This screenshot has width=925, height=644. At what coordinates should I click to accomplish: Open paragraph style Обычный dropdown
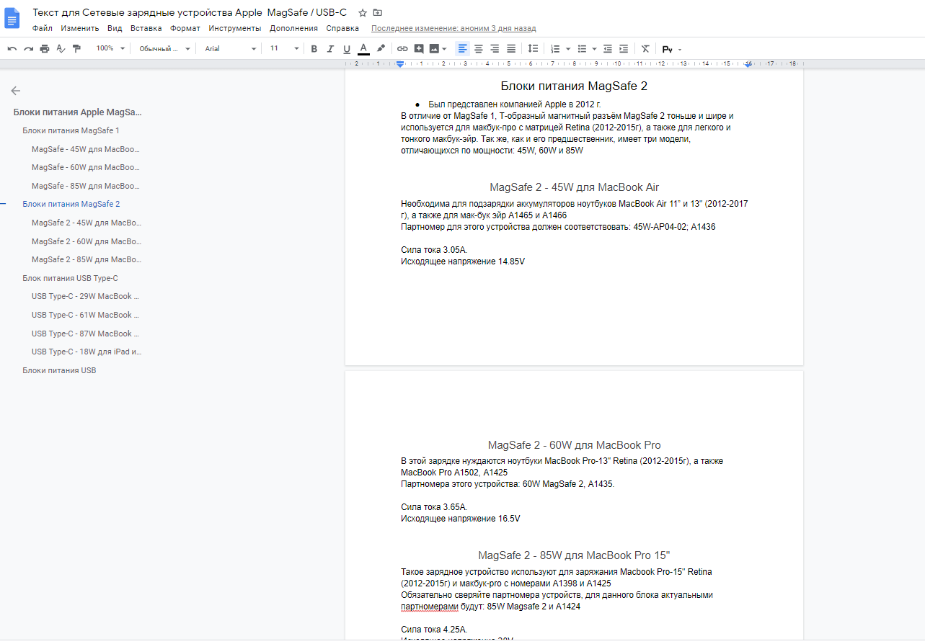coord(164,49)
